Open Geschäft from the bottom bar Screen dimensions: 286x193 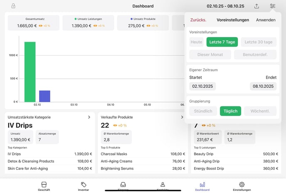point(44,186)
